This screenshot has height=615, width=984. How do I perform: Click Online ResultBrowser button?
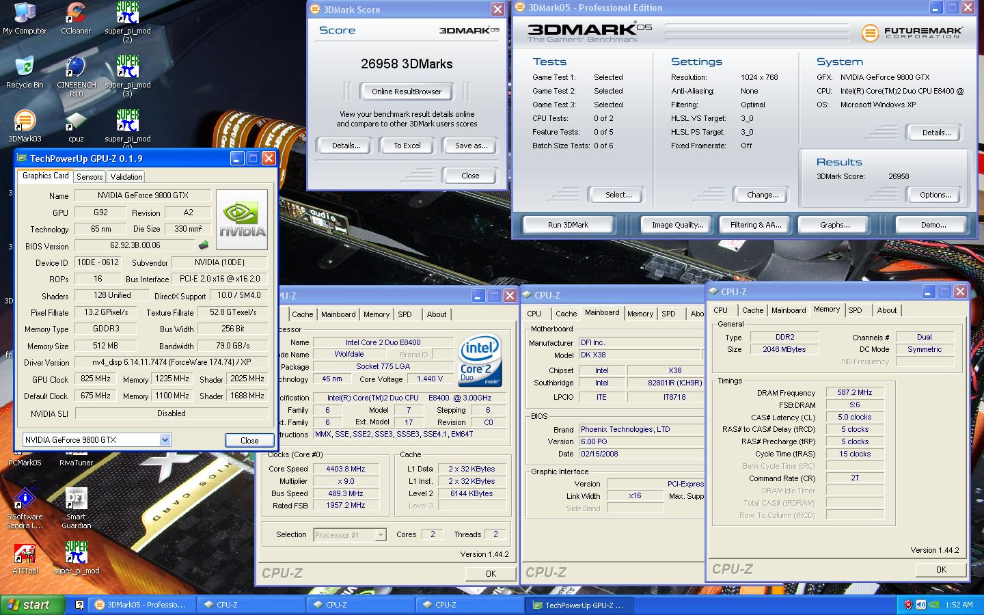407,92
